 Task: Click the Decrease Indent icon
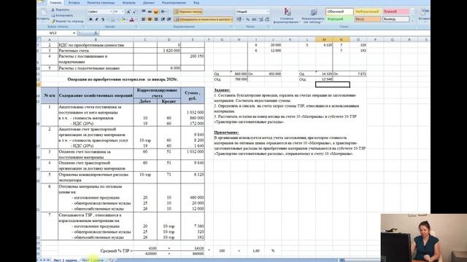click(163, 20)
